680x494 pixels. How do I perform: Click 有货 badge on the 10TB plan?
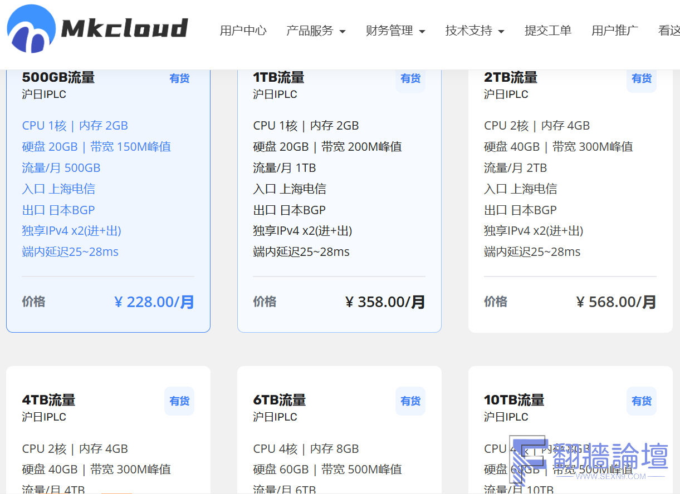click(x=642, y=401)
